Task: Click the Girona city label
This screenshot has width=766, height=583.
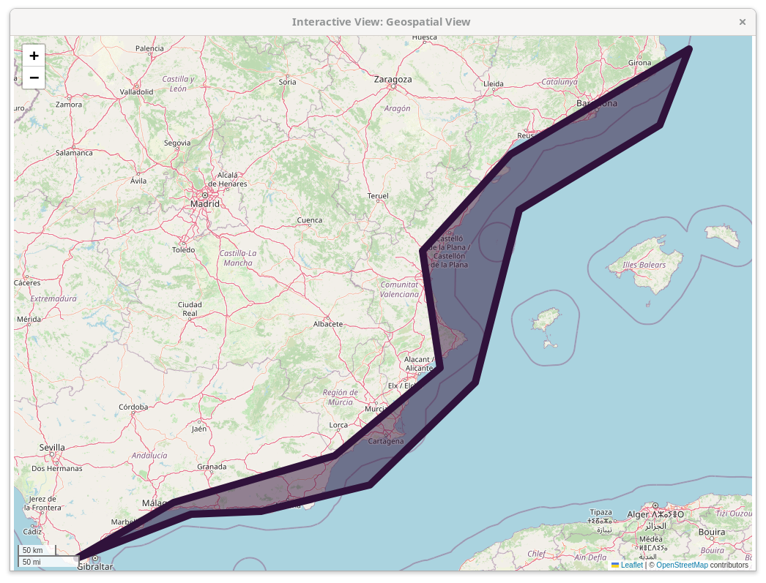Action: click(x=639, y=63)
